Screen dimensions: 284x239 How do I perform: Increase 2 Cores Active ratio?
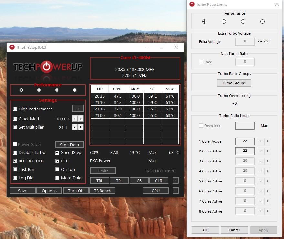pyautogui.click(x=268, y=151)
